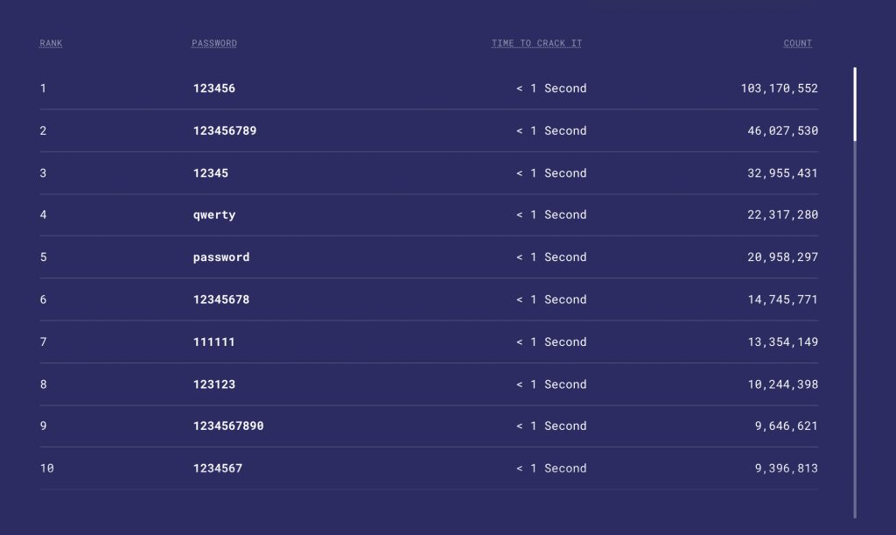Click the 12345 password entry
The image size is (896, 535).
pos(211,173)
